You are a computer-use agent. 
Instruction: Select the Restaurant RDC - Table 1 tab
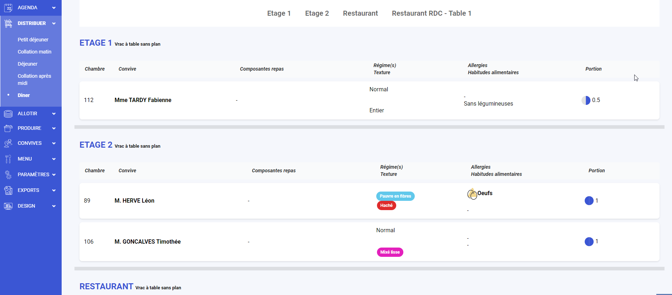coord(431,13)
